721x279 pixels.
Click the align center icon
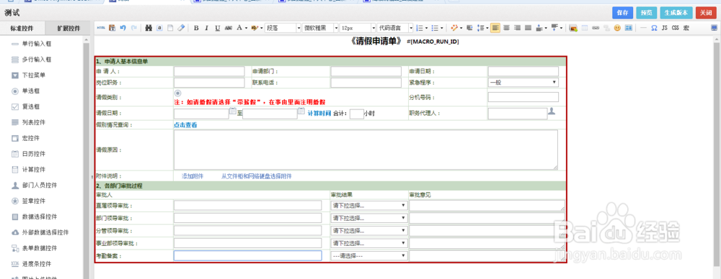click(x=506, y=28)
